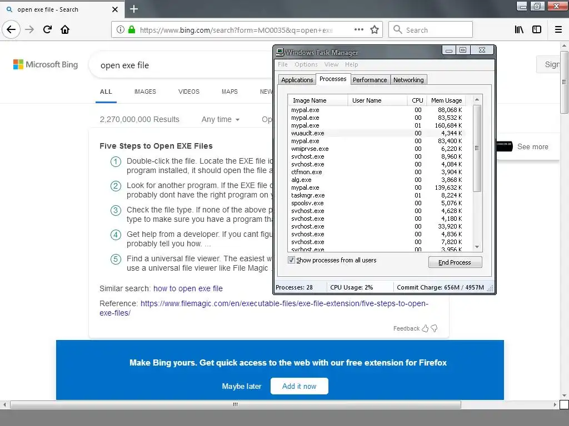Click the See more link

pyautogui.click(x=533, y=146)
